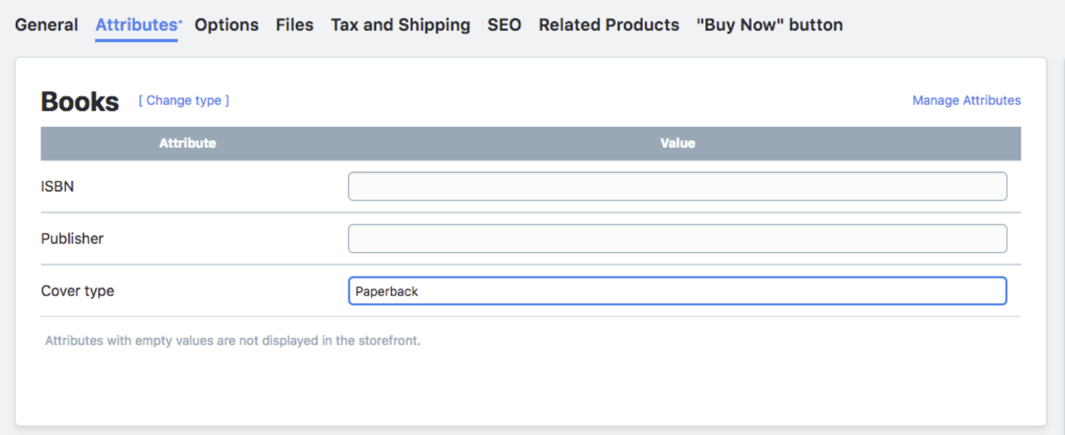
Task: Switch to the General tab
Action: pos(46,25)
